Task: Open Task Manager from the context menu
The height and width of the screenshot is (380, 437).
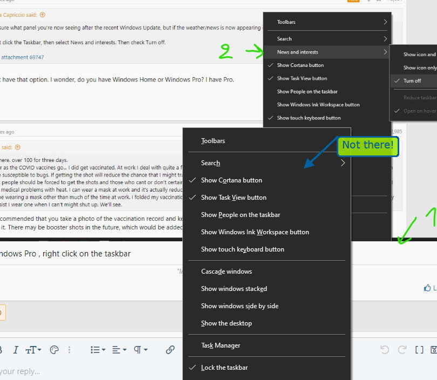Action: [220, 345]
